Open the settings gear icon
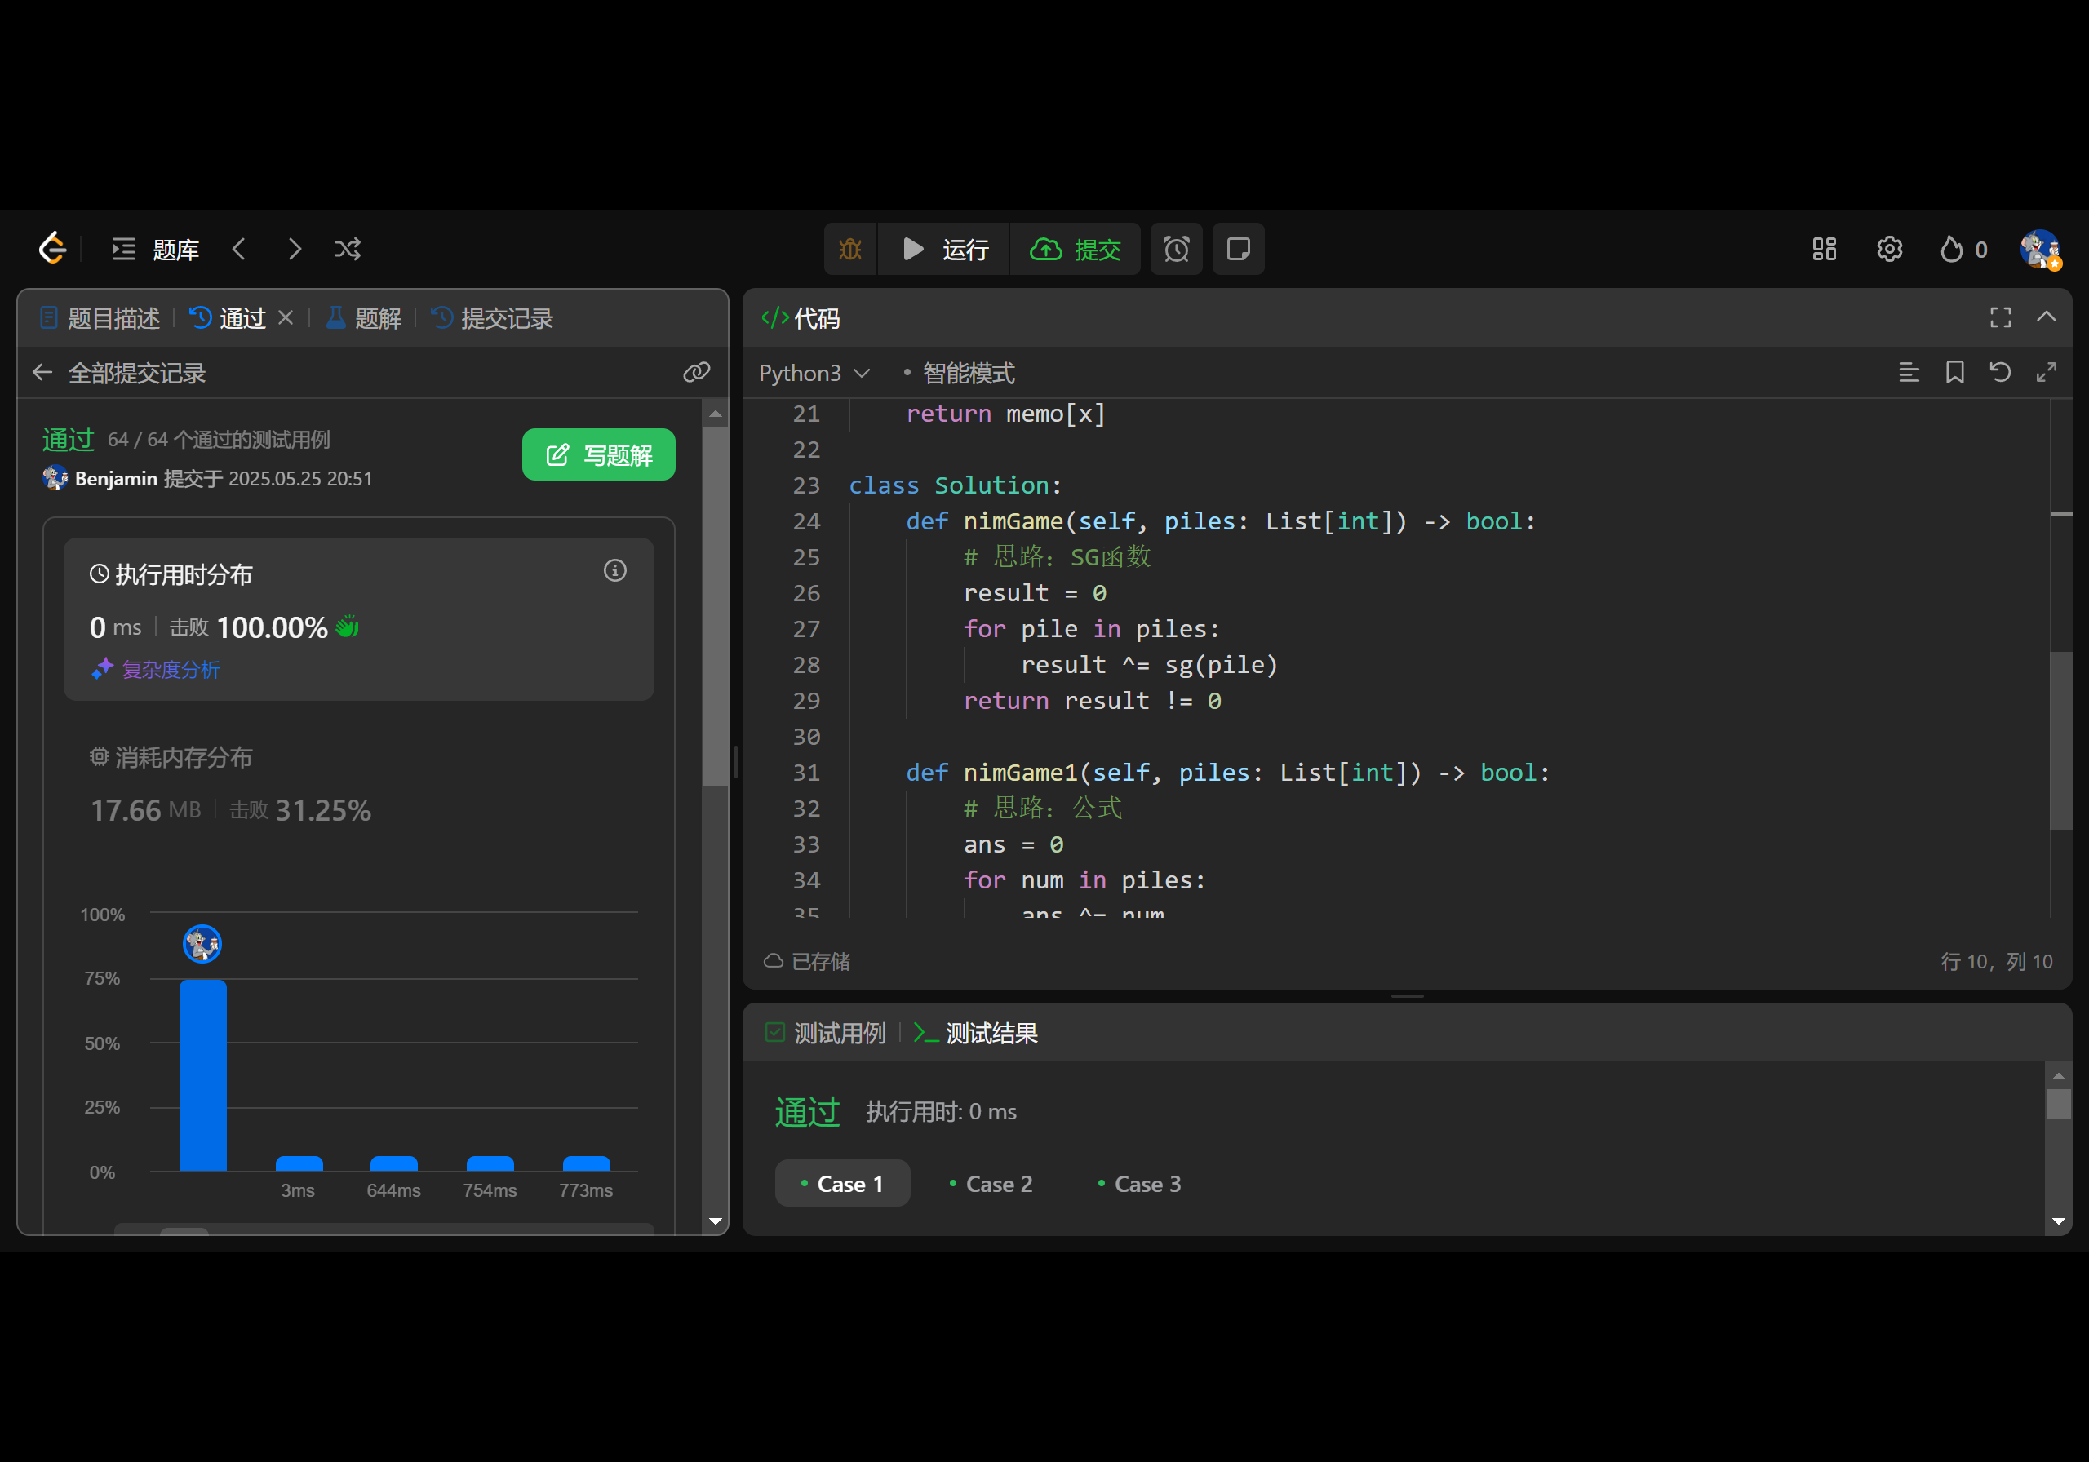The image size is (2089, 1462). tap(1889, 250)
